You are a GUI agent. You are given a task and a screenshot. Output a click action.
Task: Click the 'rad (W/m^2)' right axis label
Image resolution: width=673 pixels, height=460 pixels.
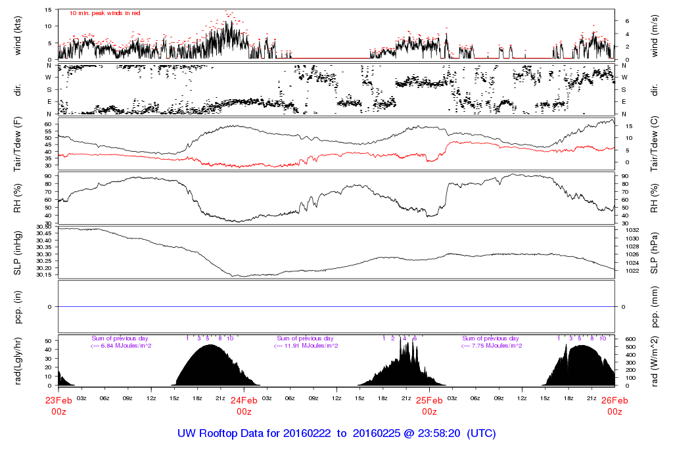click(x=656, y=360)
